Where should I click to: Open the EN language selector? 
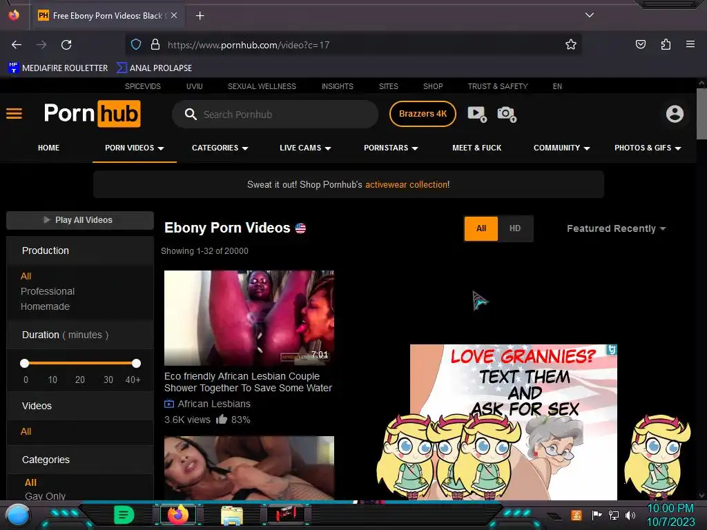pos(557,86)
